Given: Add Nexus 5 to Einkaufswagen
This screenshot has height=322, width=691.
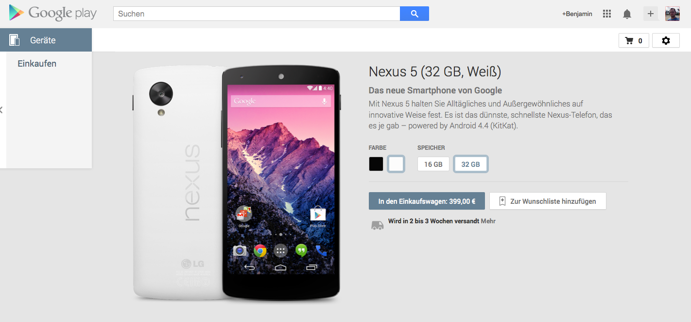Looking at the screenshot, I should click(427, 201).
